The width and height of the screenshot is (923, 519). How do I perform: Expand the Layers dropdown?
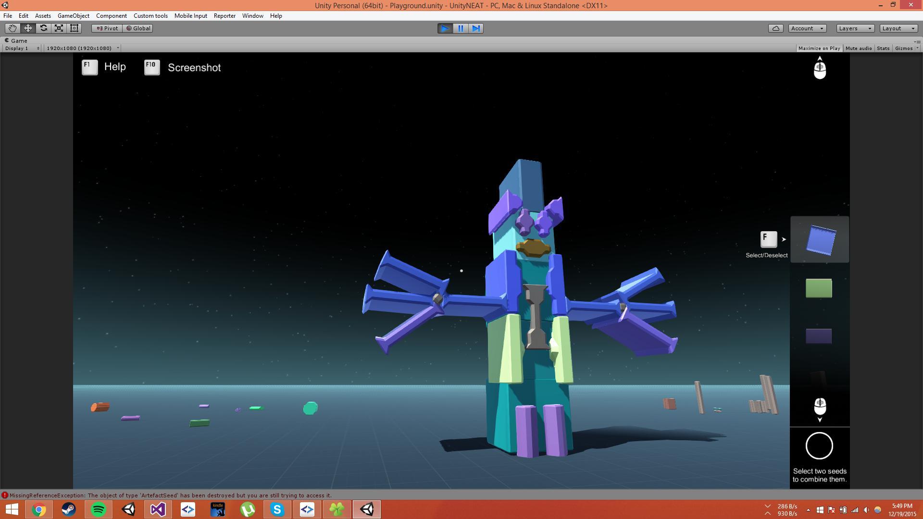(855, 28)
